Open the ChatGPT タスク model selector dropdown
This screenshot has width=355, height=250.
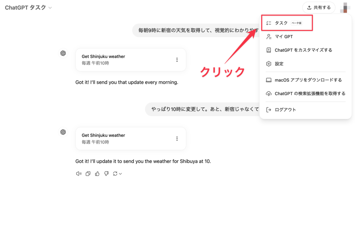28,7
